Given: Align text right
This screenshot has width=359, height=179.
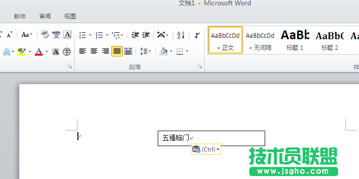Looking at the screenshot, I should [105, 51].
